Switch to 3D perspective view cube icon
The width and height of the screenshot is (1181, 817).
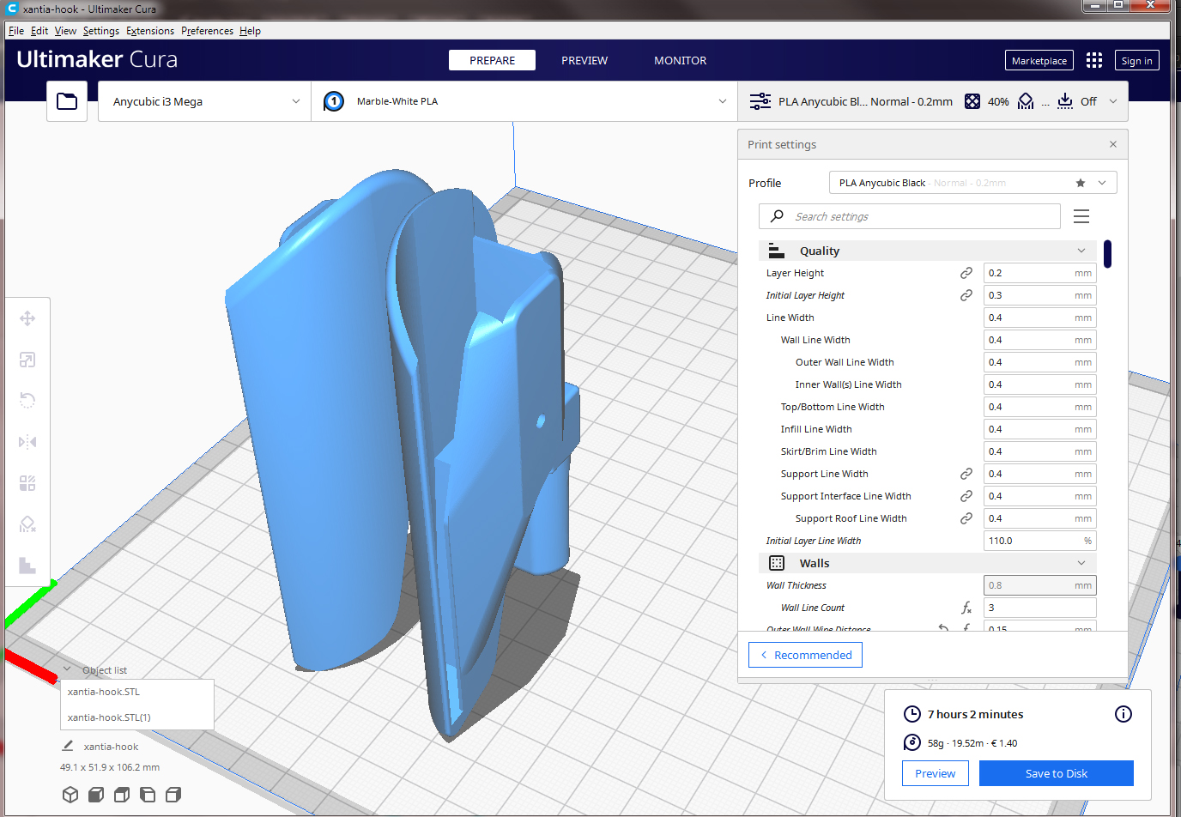70,795
